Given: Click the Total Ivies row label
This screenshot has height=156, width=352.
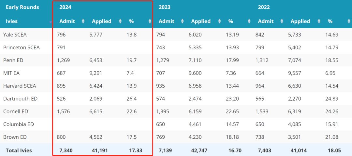Looking at the screenshot, I should 19,150.
